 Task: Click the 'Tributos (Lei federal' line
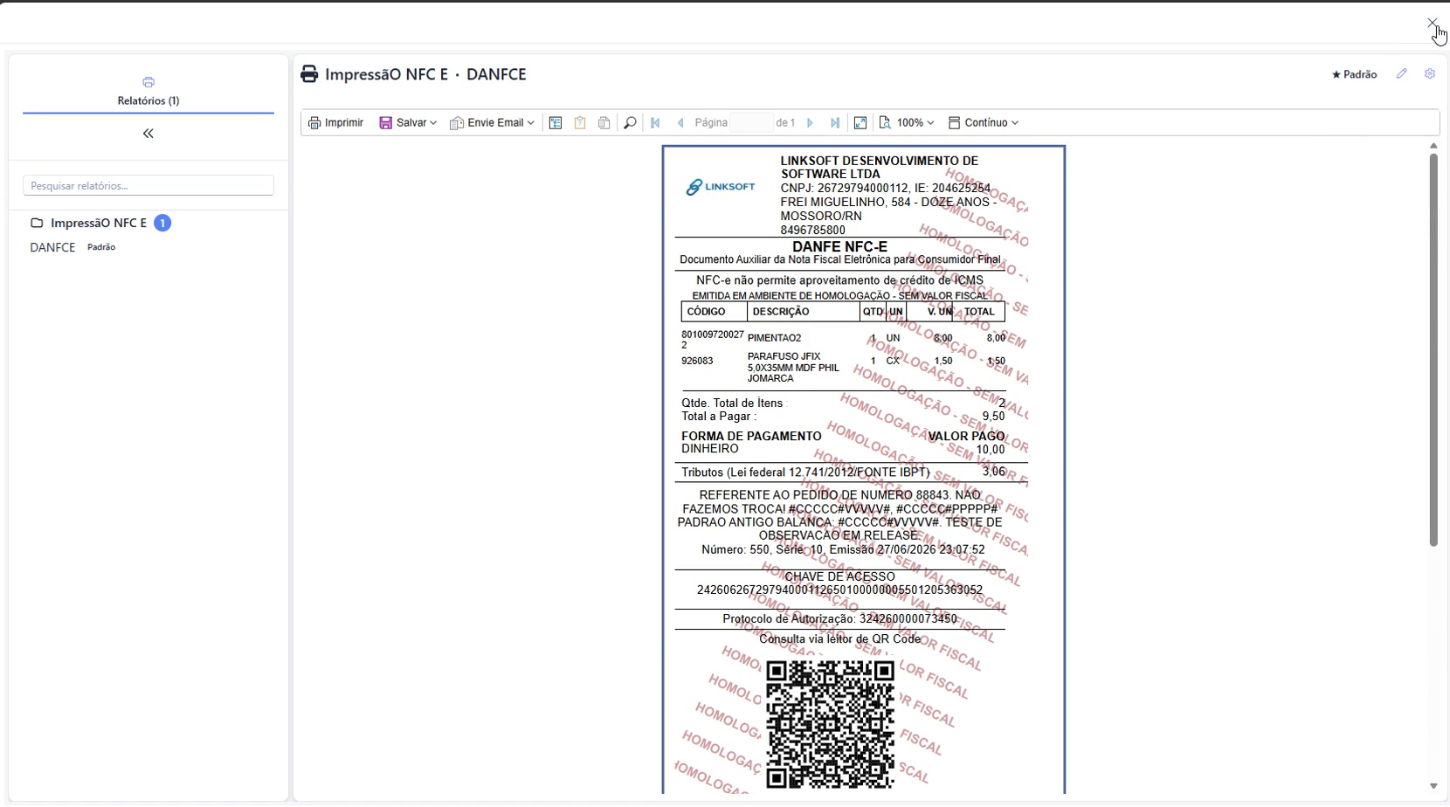pos(805,472)
